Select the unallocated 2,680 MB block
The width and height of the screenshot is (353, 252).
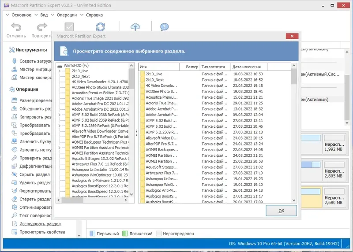pos(334,197)
